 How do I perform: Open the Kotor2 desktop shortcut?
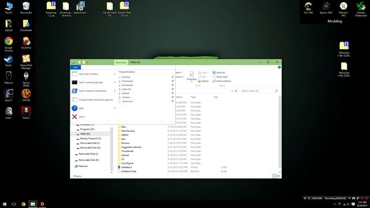click(26, 113)
